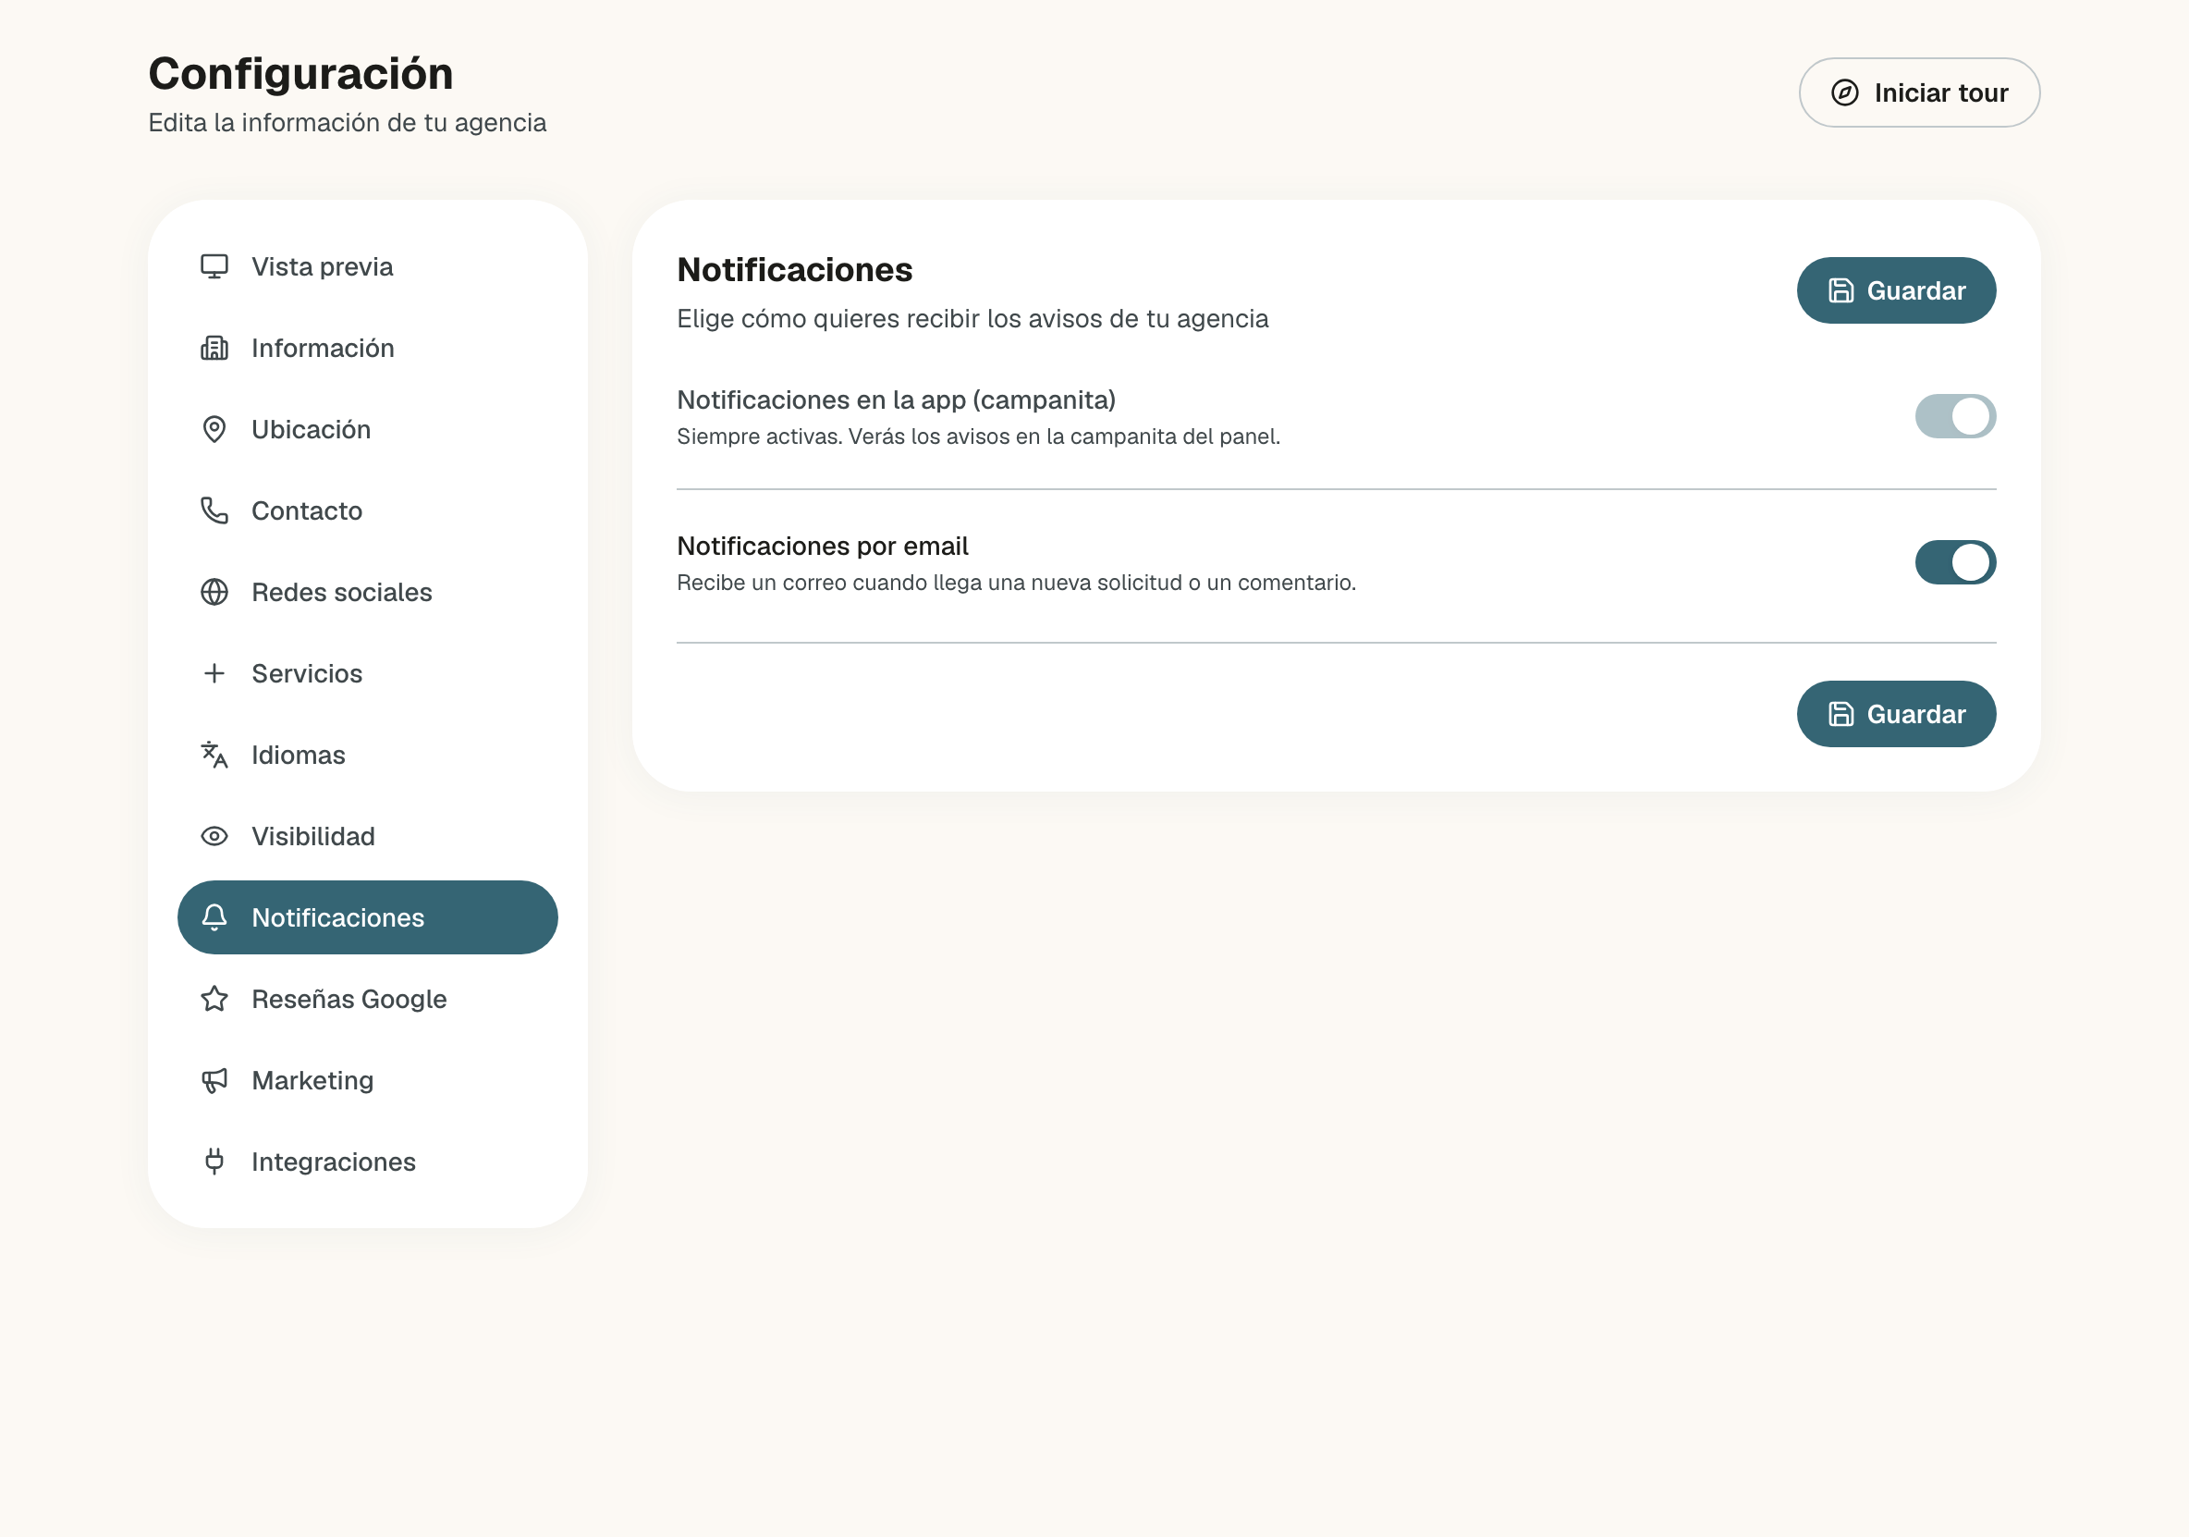The width and height of the screenshot is (2189, 1537).
Task: Open Redes sociales settings
Action: 367,592
